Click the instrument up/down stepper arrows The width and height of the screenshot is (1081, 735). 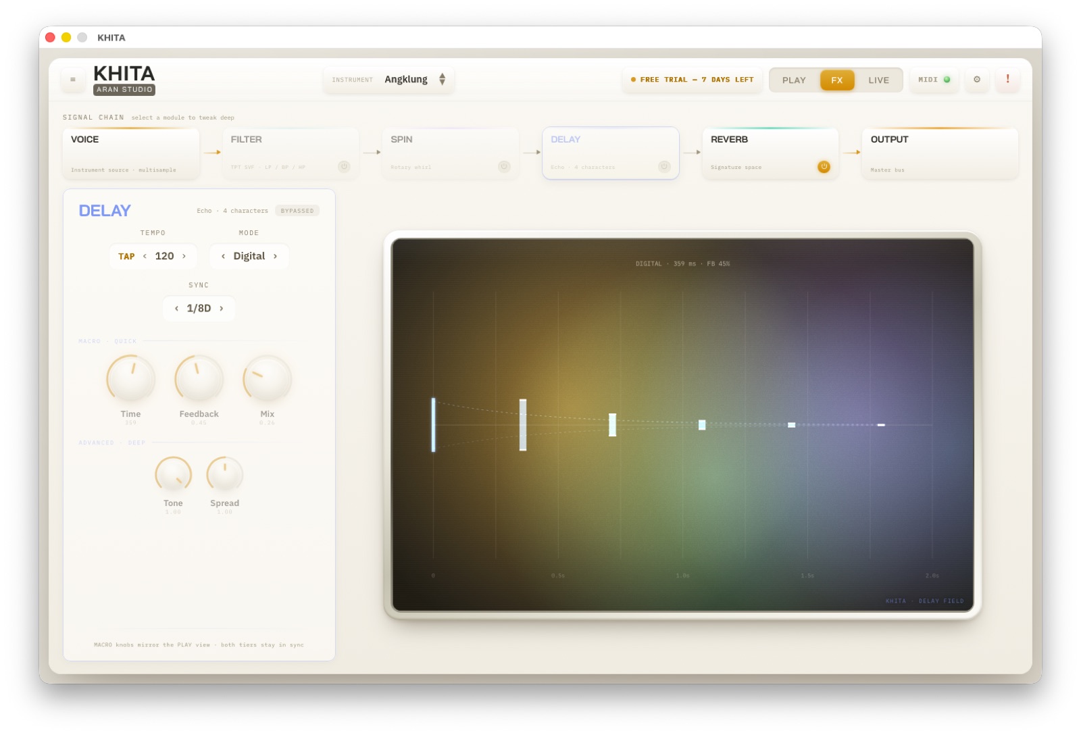click(442, 80)
